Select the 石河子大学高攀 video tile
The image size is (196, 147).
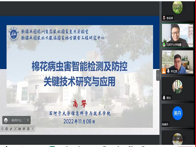coord(177,35)
